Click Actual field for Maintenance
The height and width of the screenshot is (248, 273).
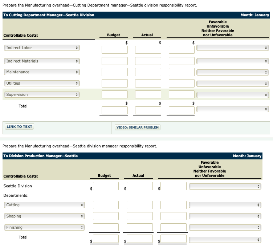148,72
